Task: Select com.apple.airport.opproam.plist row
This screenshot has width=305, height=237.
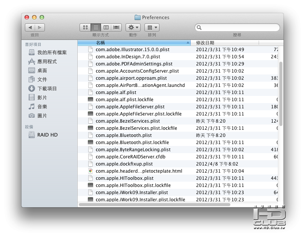Action: tap(178, 78)
